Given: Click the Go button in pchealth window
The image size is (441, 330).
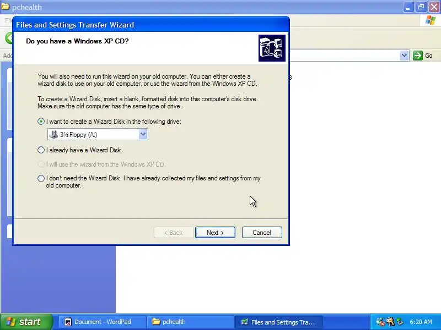Looking at the screenshot, I should pyautogui.click(x=423, y=56).
